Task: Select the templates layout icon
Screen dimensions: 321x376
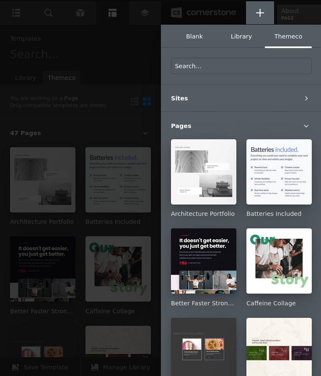Action: pos(112,13)
